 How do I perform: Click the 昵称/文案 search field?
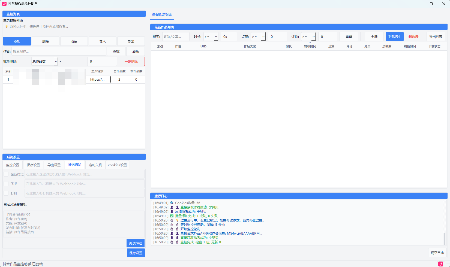coord(176,37)
